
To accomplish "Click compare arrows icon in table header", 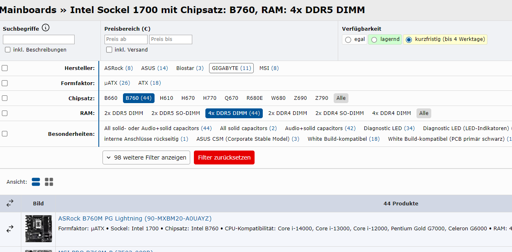I will 10,203.
